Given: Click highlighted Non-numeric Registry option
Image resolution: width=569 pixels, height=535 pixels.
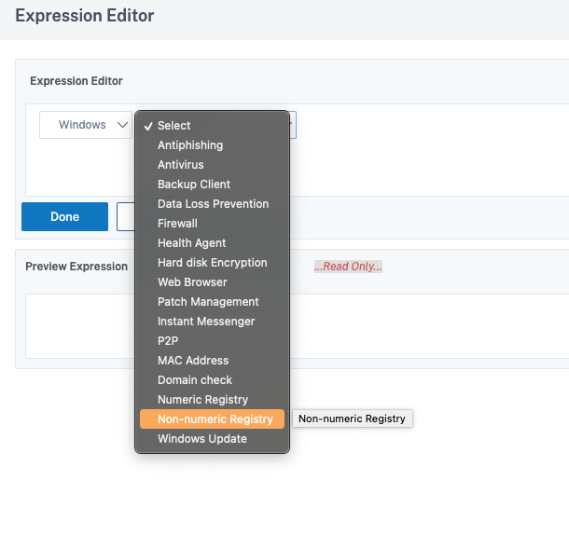Looking at the screenshot, I should (212, 419).
